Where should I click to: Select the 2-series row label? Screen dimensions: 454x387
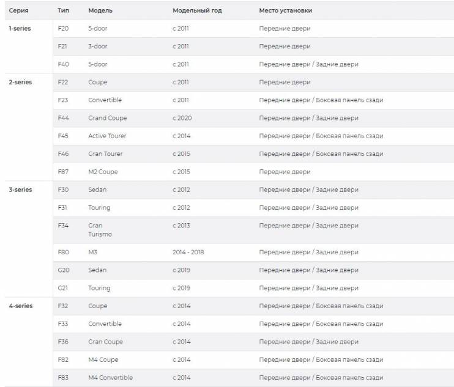[x=20, y=82]
